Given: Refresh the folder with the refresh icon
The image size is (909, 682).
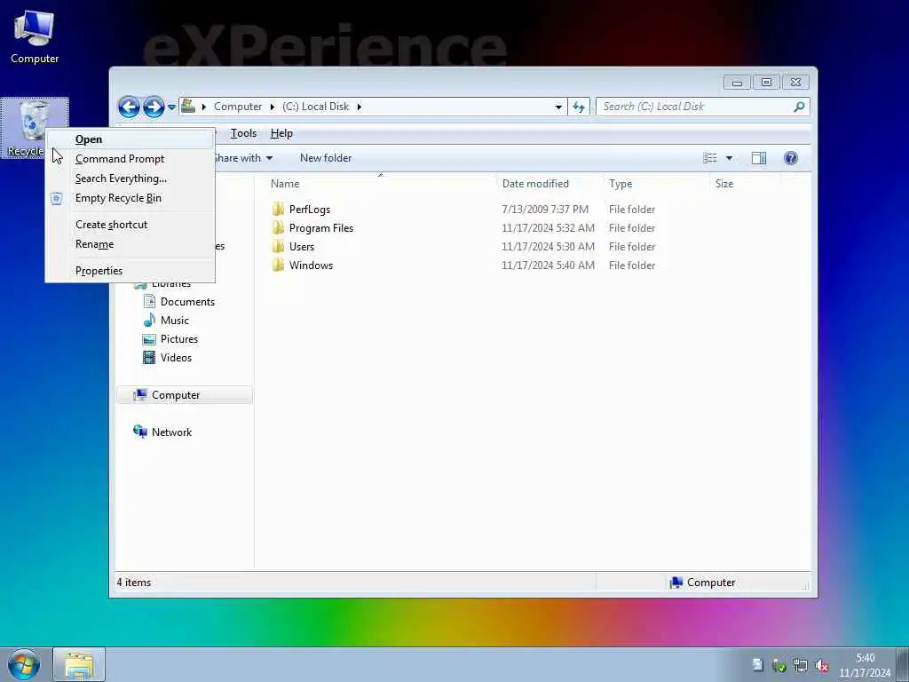Looking at the screenshot, I should [579, 107].
